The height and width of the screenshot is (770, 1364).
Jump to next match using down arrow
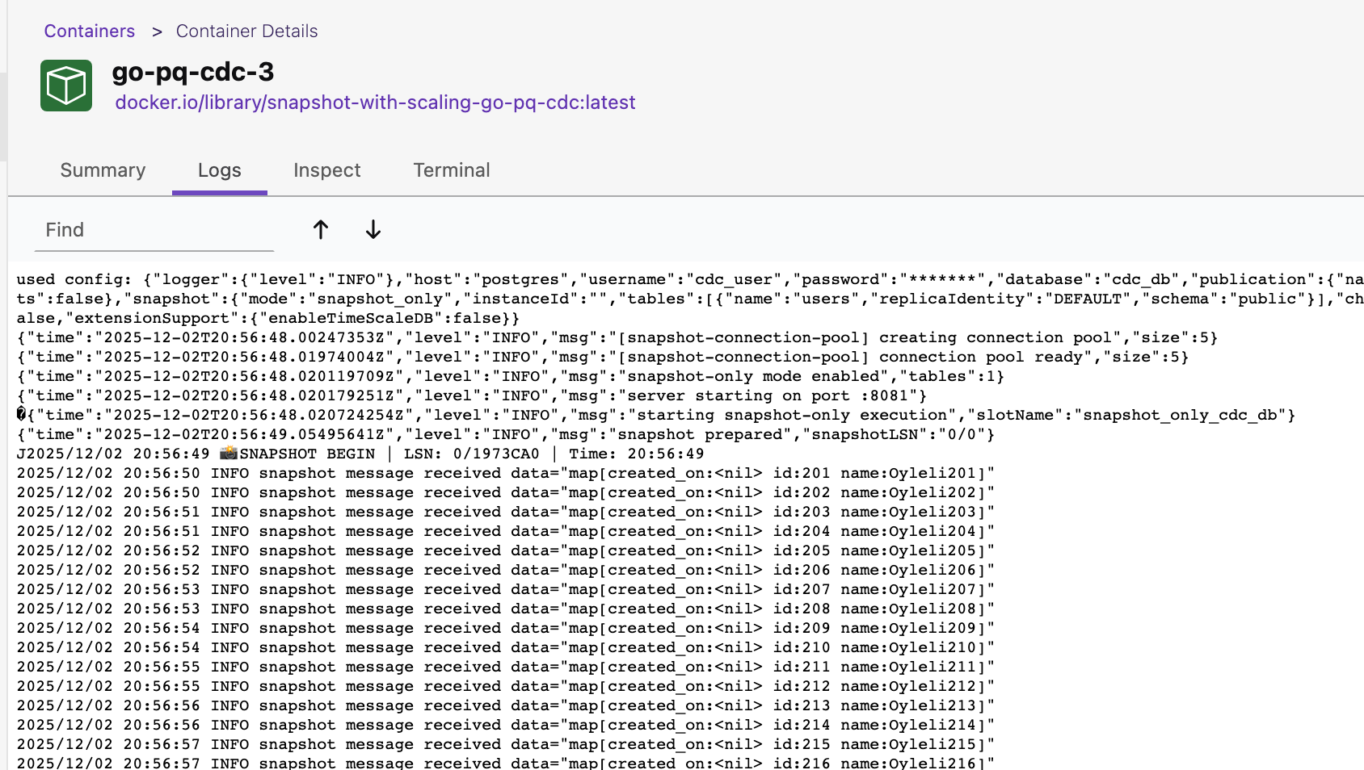click(x=373, y=230)
